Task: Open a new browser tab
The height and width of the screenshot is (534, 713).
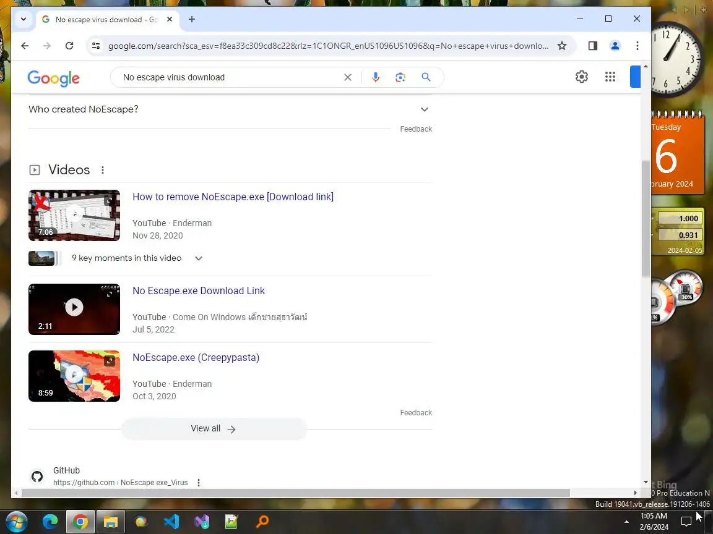Action: tap(191, 19)
